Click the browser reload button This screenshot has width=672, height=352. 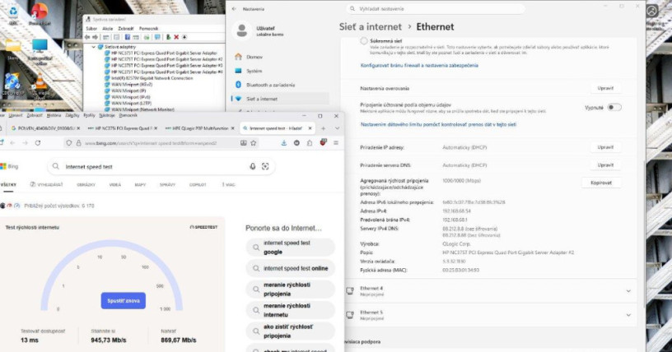38,143
